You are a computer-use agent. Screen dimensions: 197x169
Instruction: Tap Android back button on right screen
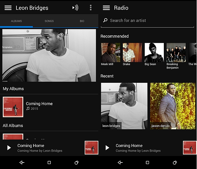point(120,162)
